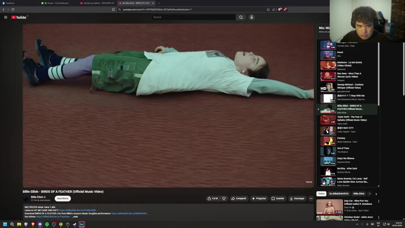Viewport: 405px width, 228px height.
Task: Focus the Buscar search field
Action: [x=193, y=17]
